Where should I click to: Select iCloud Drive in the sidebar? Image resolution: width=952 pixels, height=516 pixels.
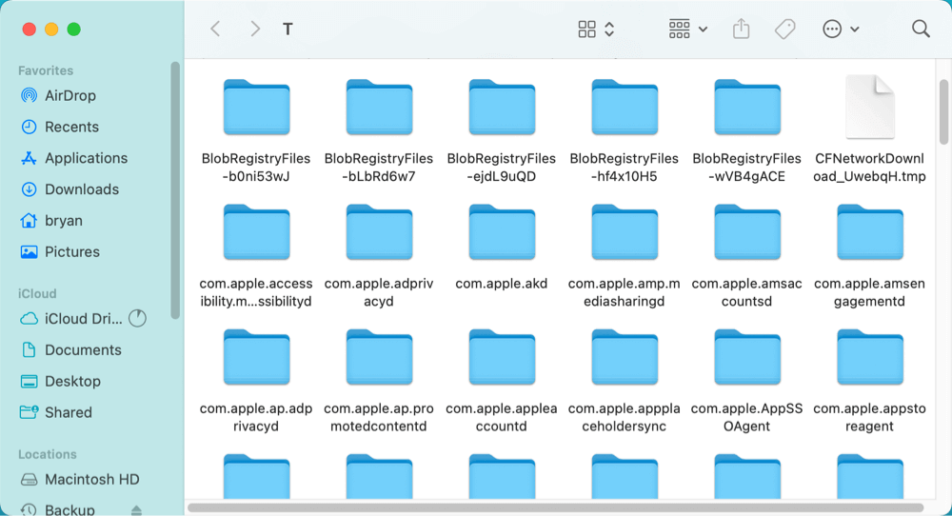click(83, 319)
